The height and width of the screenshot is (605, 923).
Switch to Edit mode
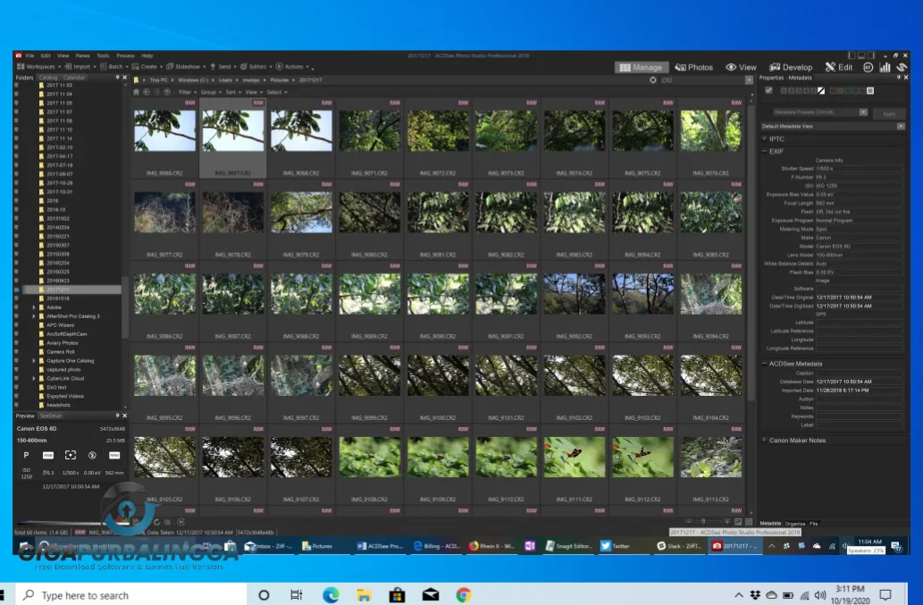click(839, 67)
